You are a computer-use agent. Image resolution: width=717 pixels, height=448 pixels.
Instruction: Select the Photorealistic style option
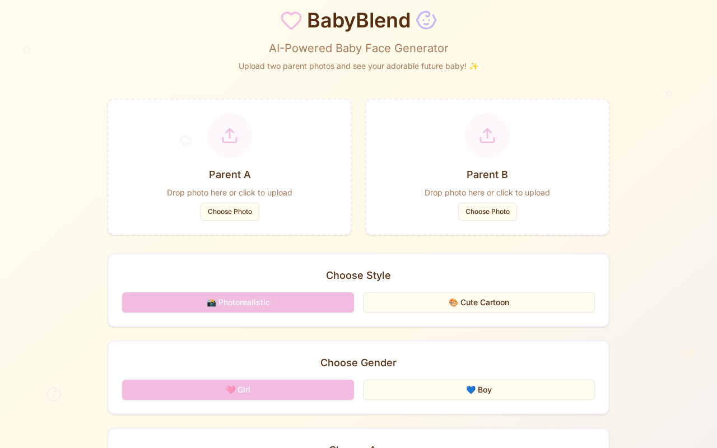tap(238, 302)
